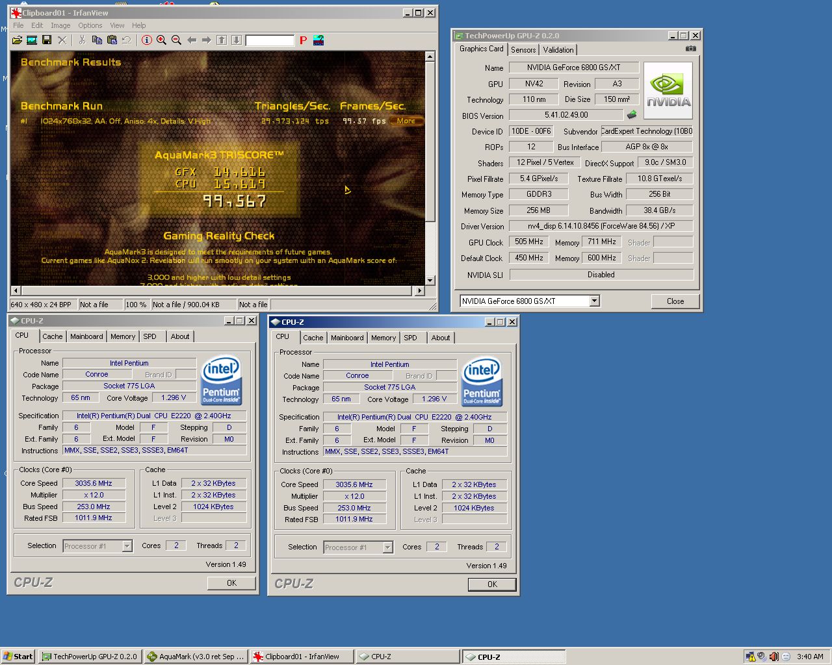Image resolution: width=832 pixels, height=665 pixels.
Task: Open the View menu in IrfanView
Action: pyautogui.click(x=117, y=25)
